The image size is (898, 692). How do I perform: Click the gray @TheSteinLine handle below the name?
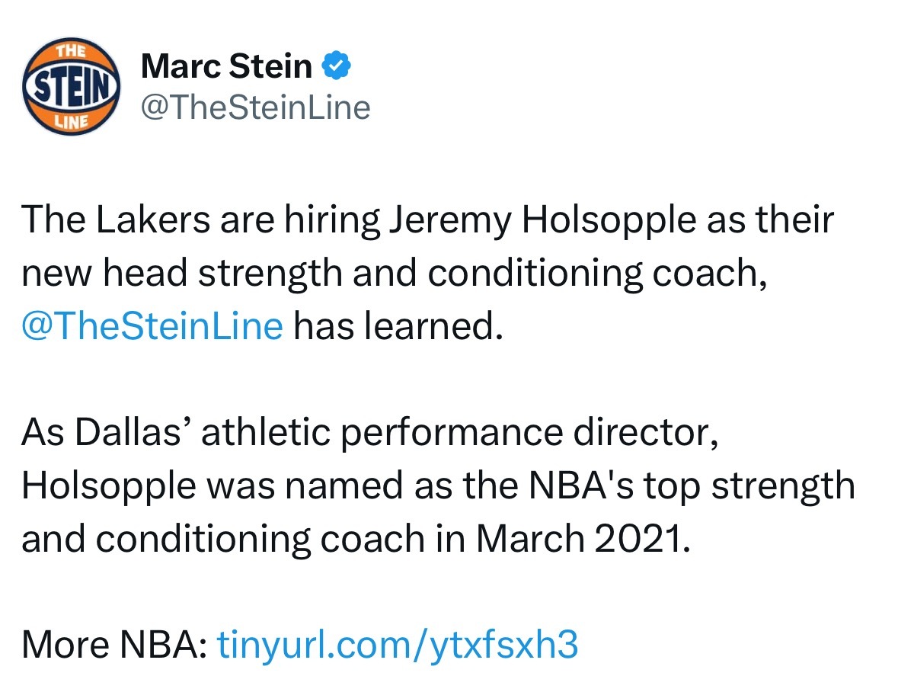click(x=255, y=107)
